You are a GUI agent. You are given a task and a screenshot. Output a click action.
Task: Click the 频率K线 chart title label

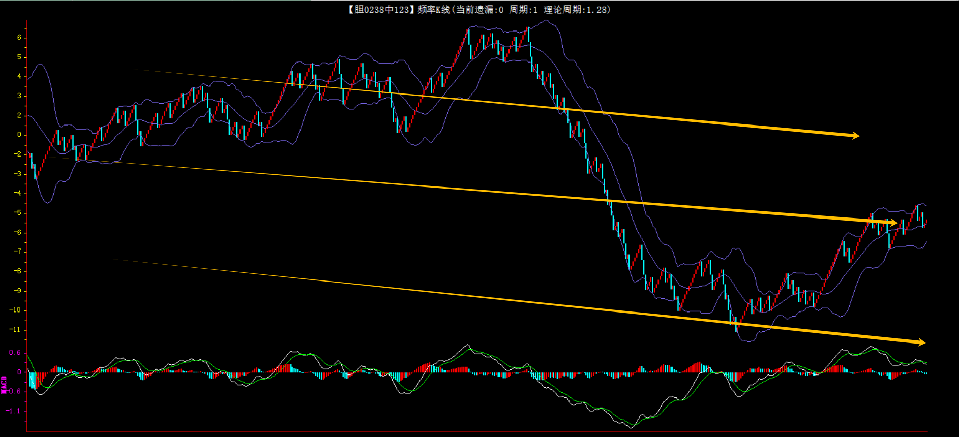click(434, 10)
